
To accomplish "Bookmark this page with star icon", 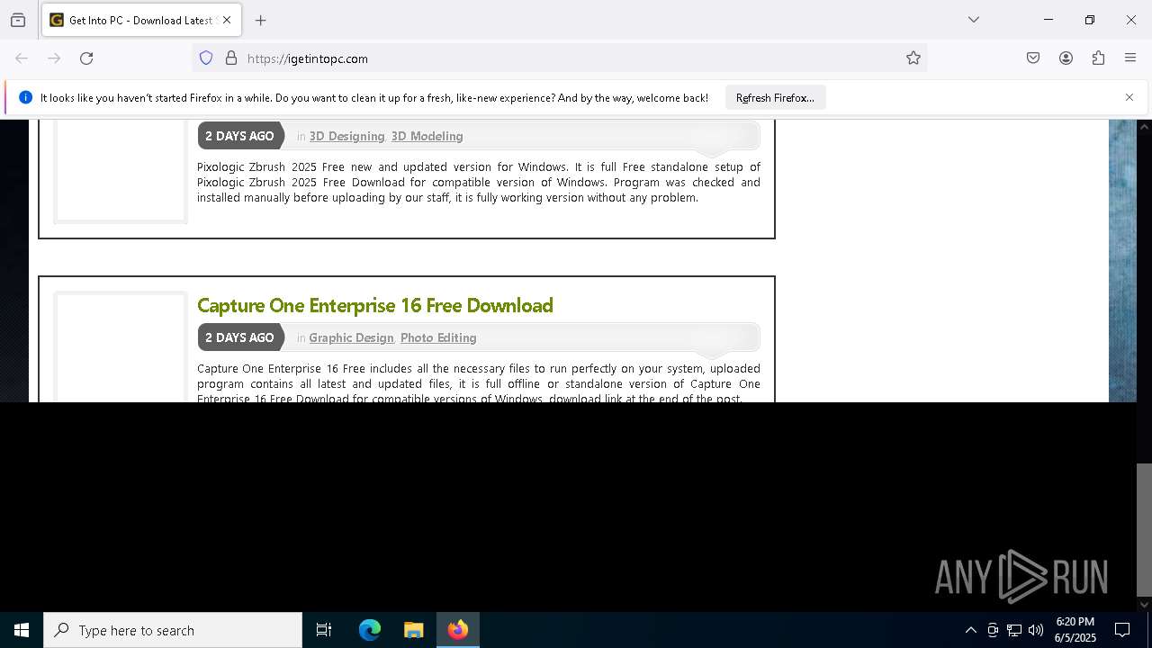I will [913, 58].
